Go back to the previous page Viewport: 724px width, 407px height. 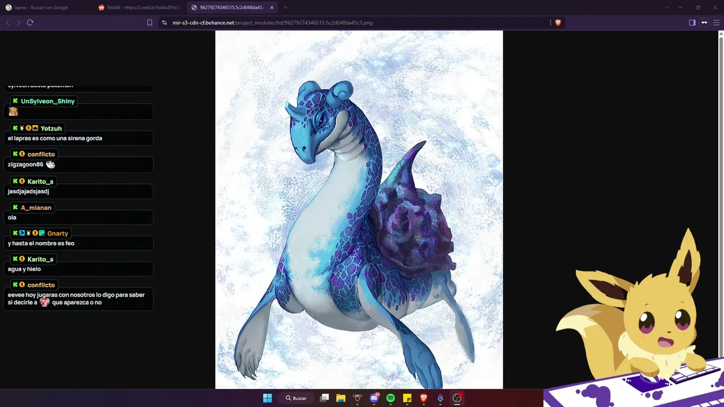tap(7, 23)
